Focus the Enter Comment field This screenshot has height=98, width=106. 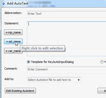tap(66, 70)
